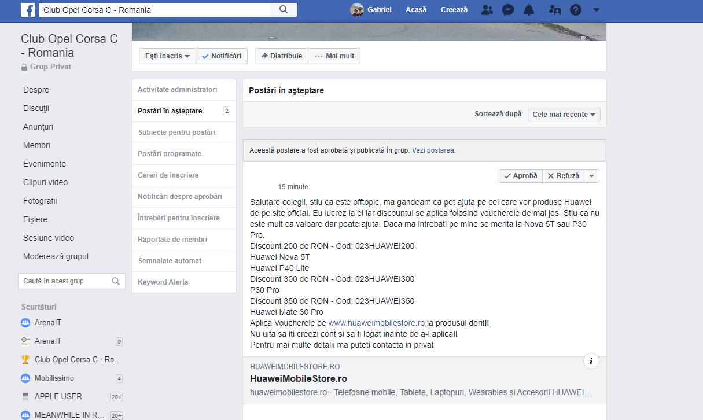
Task: Click the search magnifier button in top bar
Action: point(284,10)
